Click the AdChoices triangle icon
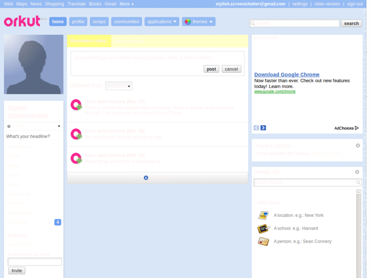371x278 pixels. [357, 128]
